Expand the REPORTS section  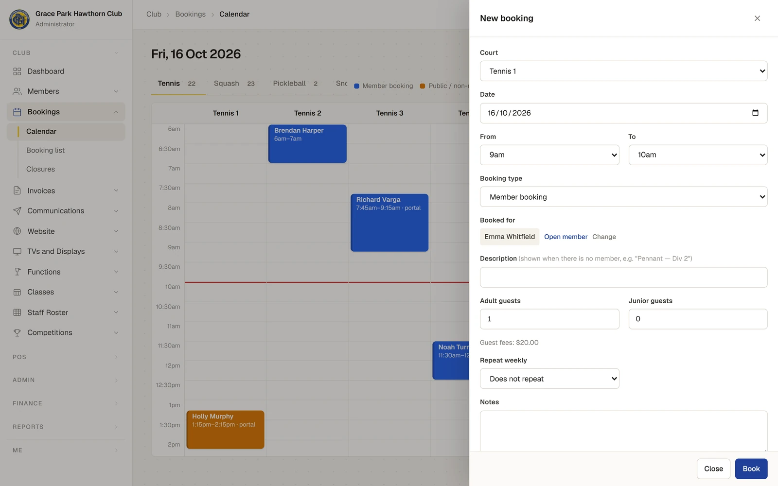click(x=66, y=427)
